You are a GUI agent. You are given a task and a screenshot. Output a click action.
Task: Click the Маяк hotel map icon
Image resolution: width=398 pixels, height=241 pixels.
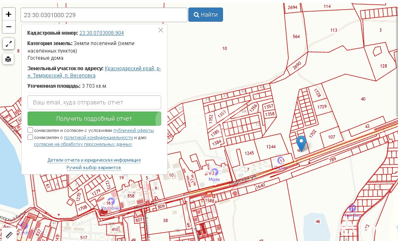pyautogui.click(x=214, y=173)
